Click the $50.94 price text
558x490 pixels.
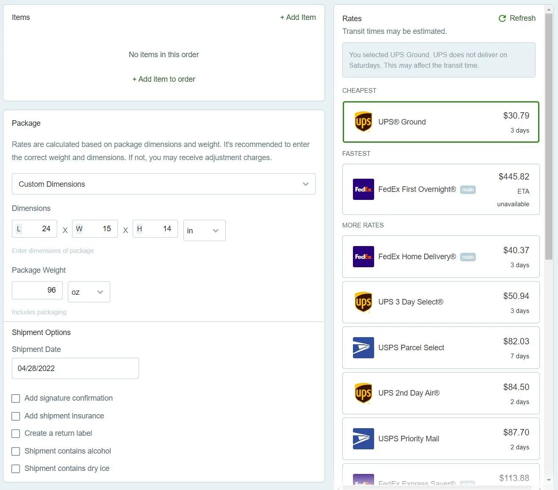[x=516, y=296]
